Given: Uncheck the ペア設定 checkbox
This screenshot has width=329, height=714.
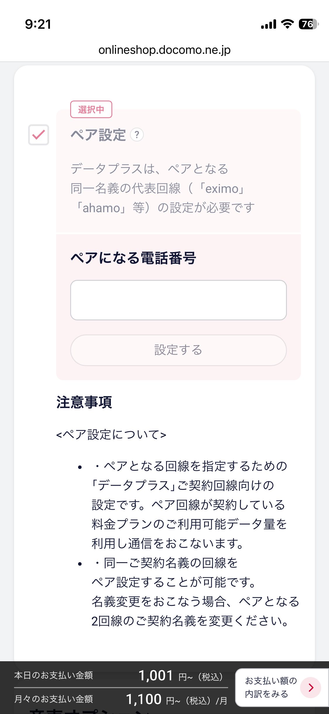Looking at the screenshot, I should [x=39, y=135].
